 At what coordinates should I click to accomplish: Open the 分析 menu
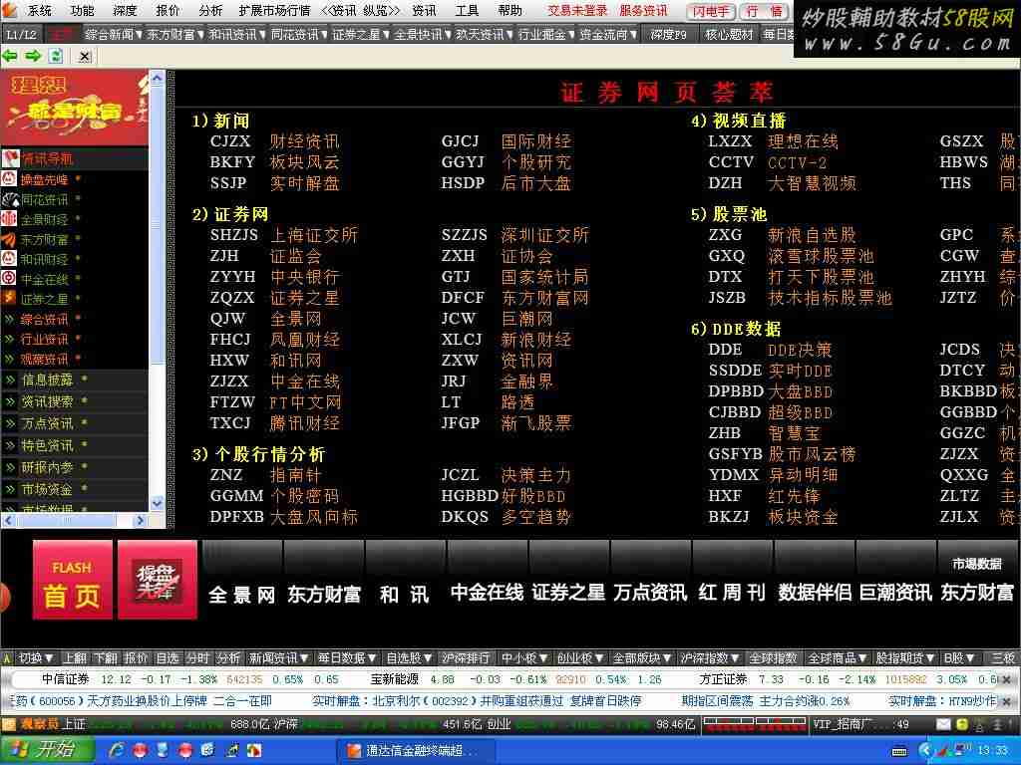[x=210, y=10]
